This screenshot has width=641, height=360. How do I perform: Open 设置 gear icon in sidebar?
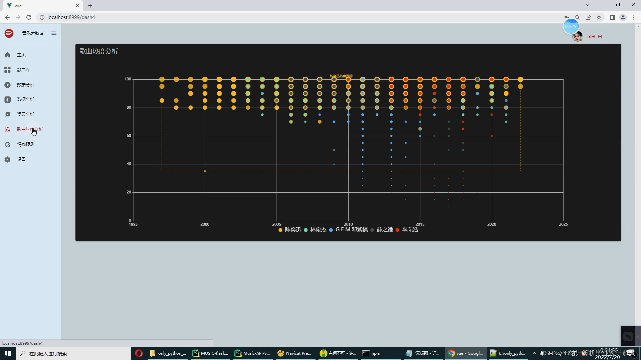coord(7,159)
